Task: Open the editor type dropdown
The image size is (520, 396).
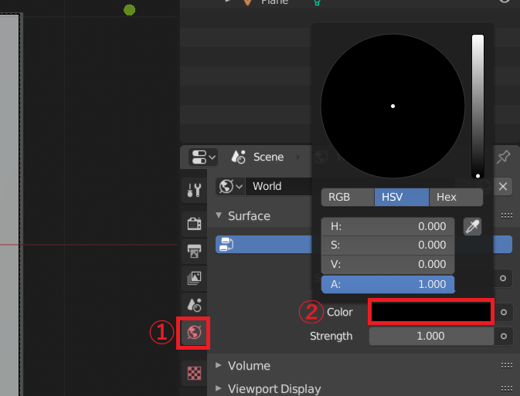Action: (203, 157)
